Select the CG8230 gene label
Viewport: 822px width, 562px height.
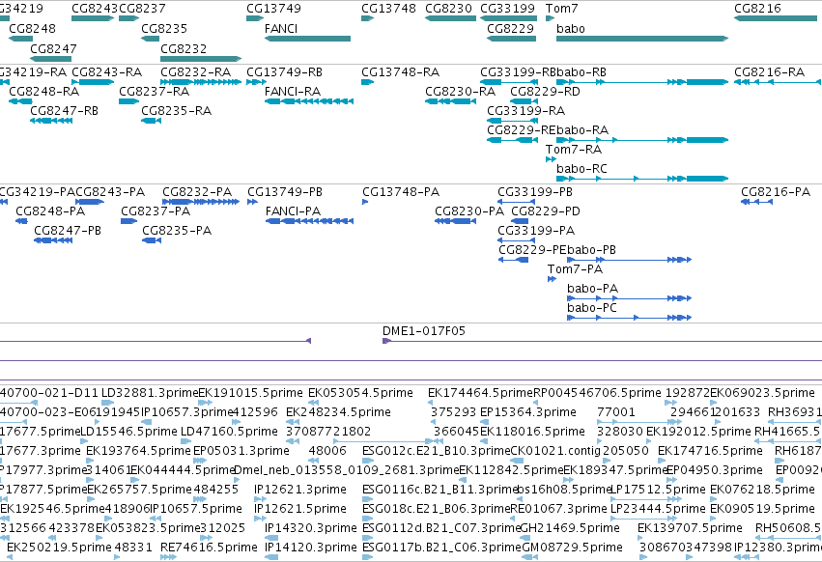pos(448,9)
